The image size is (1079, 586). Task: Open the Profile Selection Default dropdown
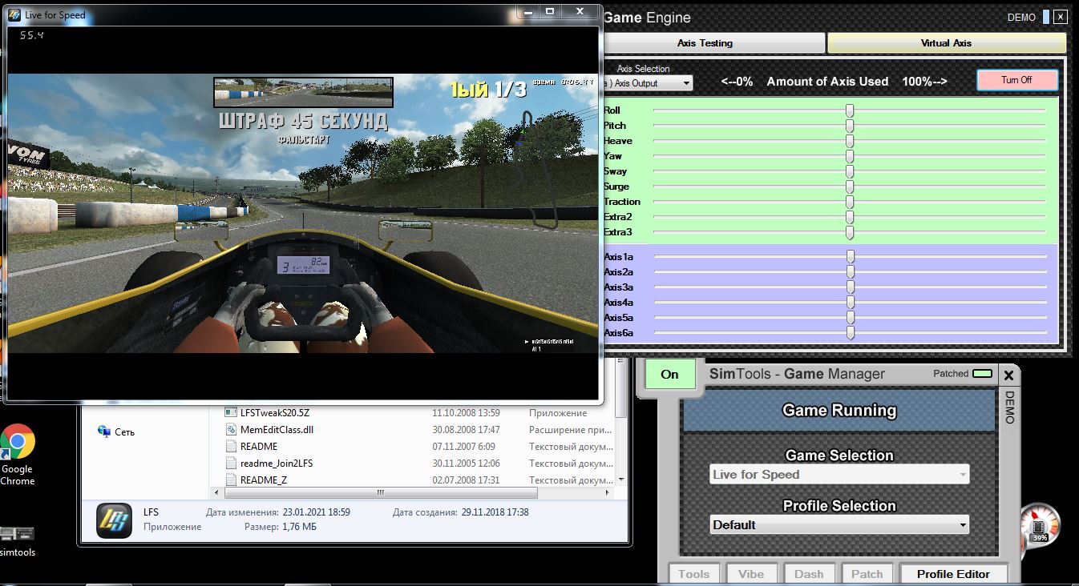[839, 525]
